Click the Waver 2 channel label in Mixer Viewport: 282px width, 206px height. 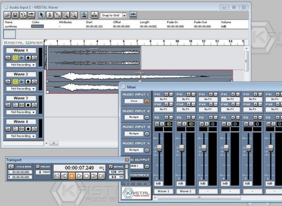click(x=186, y=191)
